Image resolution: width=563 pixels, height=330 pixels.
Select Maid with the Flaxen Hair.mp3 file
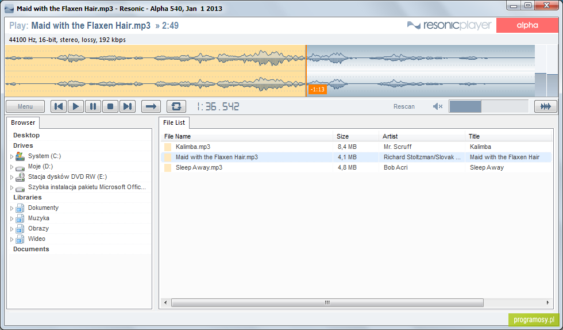point(217,157)
